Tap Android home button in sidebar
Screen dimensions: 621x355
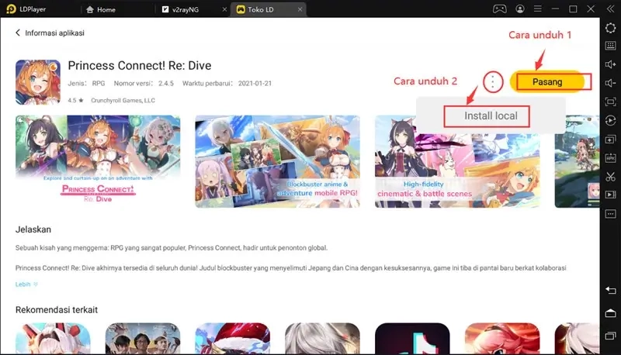point(610,313)
